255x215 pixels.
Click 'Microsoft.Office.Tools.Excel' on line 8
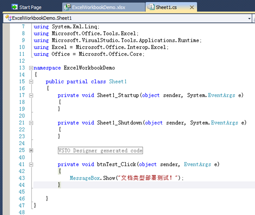[x=94, y=34]
